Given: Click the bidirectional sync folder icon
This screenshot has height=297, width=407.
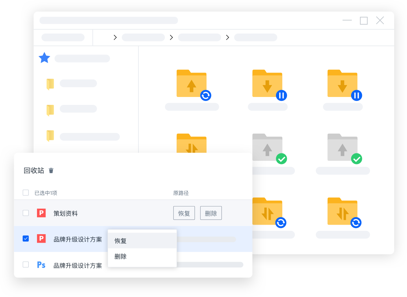Looking at the screenshot, I should [x=343, y=211].
